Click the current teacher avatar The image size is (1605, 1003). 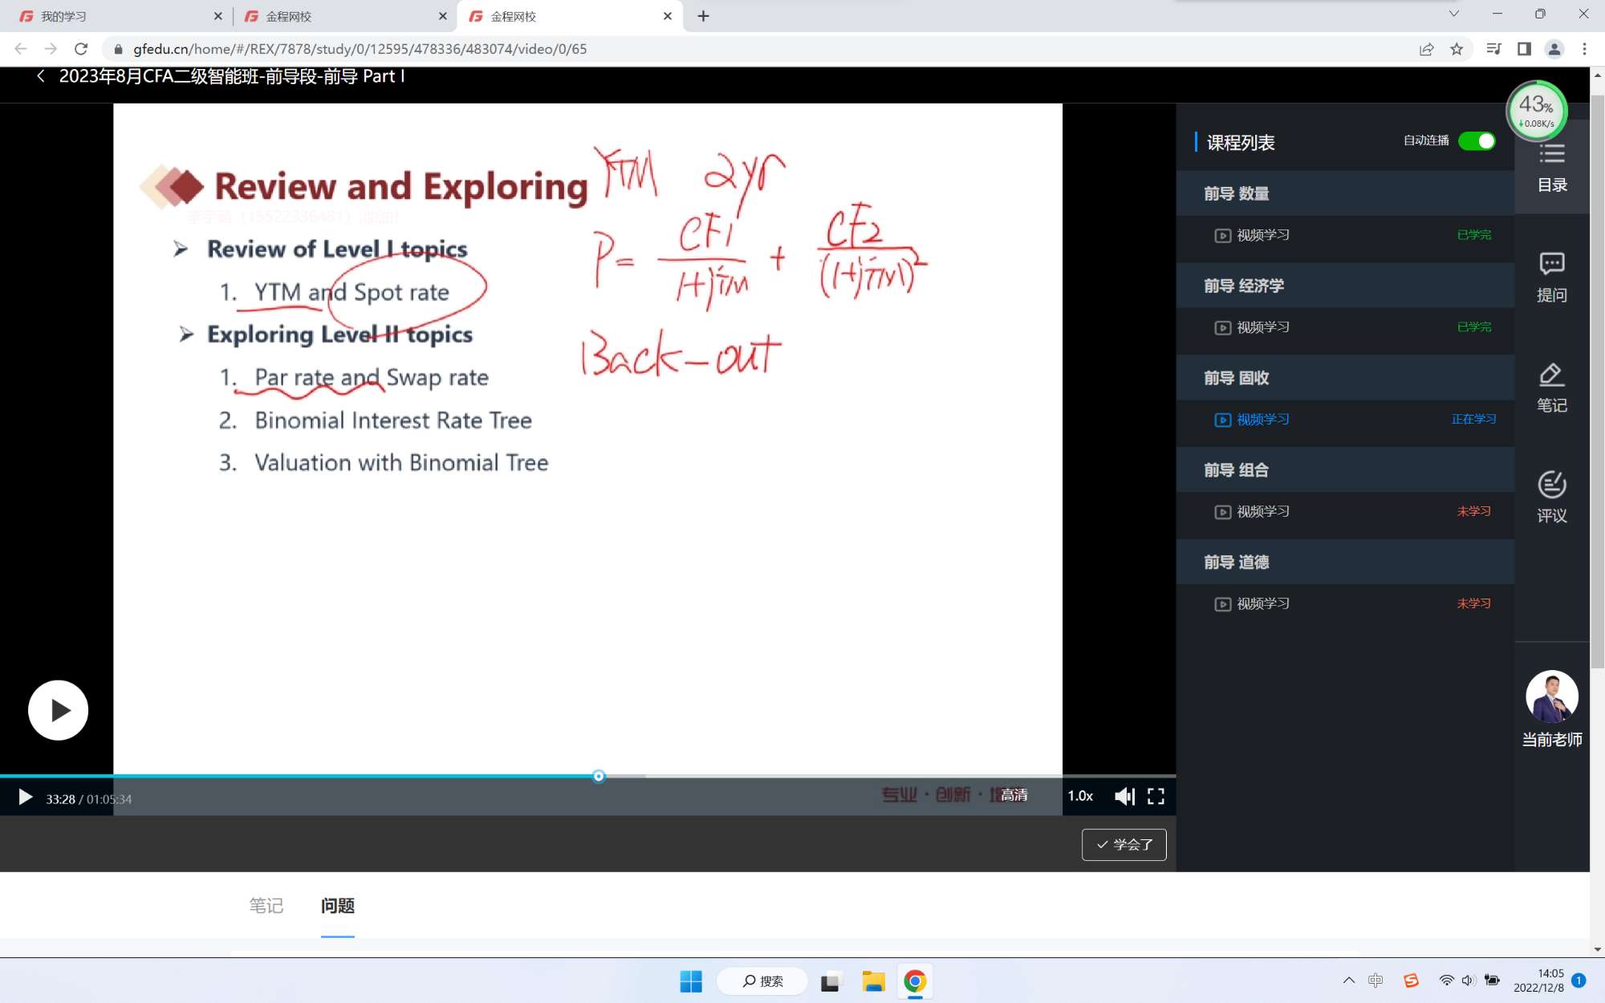click(1551, 696)
